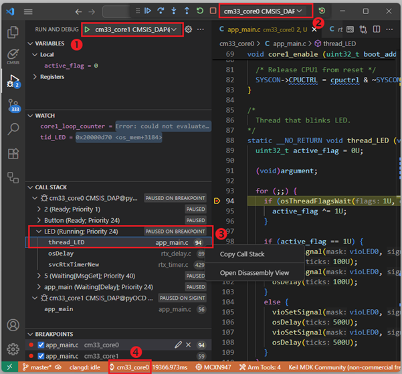Click Step Over in debug toolbar
Screen dimensions: 402x374
pyautogui.click(x=161, y=11)
